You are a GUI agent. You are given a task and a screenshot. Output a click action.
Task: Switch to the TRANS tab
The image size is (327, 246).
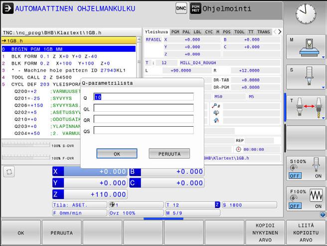coord(264,32)
